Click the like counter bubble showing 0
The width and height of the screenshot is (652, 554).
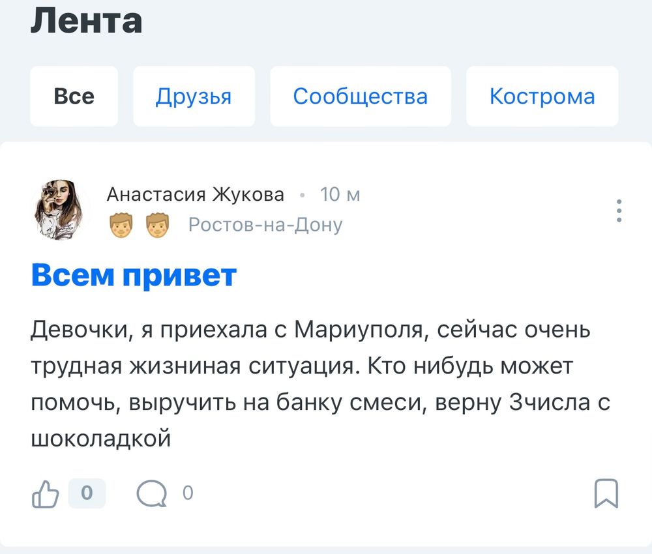[88, 493]
